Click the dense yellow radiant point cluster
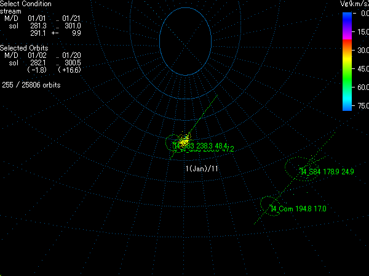The height and width of the screenshot is (276, 369). coord(184,142)
